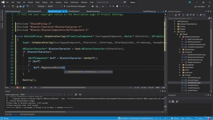The height and width of the screenshot is (120, 213).
Task: Toggle word wrap in Output panel
Action: click(x=80, y=94)
